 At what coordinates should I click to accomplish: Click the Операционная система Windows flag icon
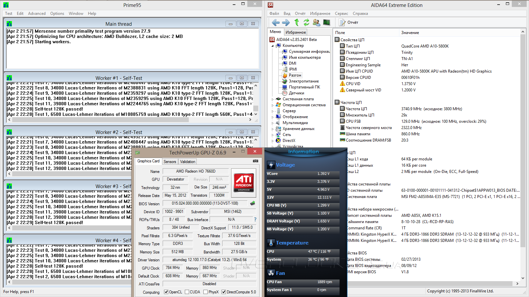click(x=278, y=105)
